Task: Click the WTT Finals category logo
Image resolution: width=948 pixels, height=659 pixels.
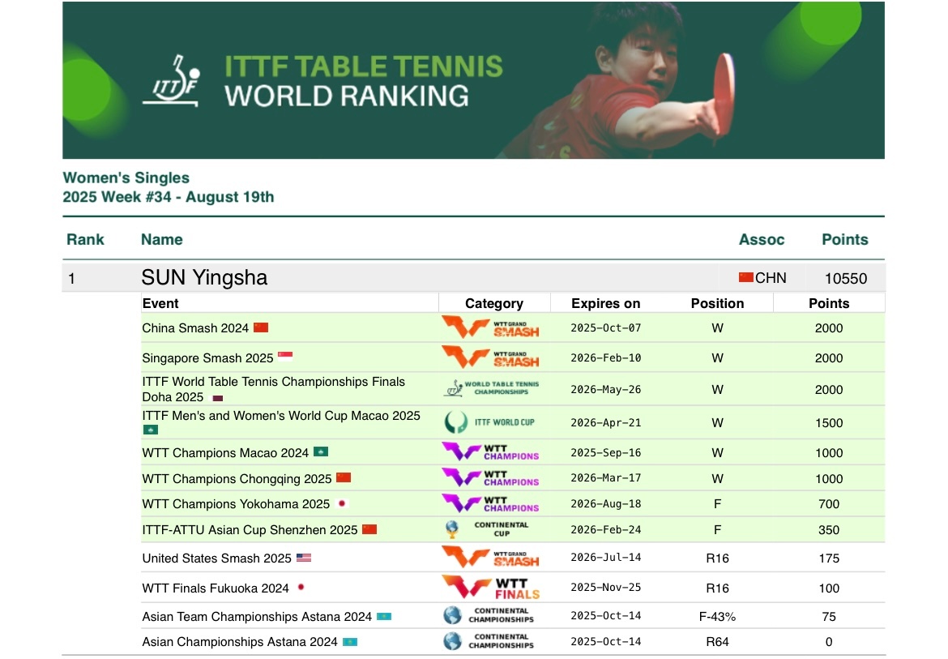Action: point(491,587)
